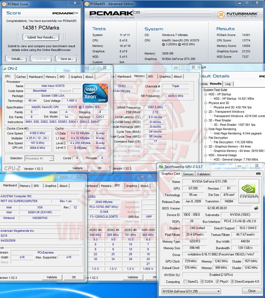
Task: Collapse the 2D - Transparent Windows node
Action: [205, 112]
